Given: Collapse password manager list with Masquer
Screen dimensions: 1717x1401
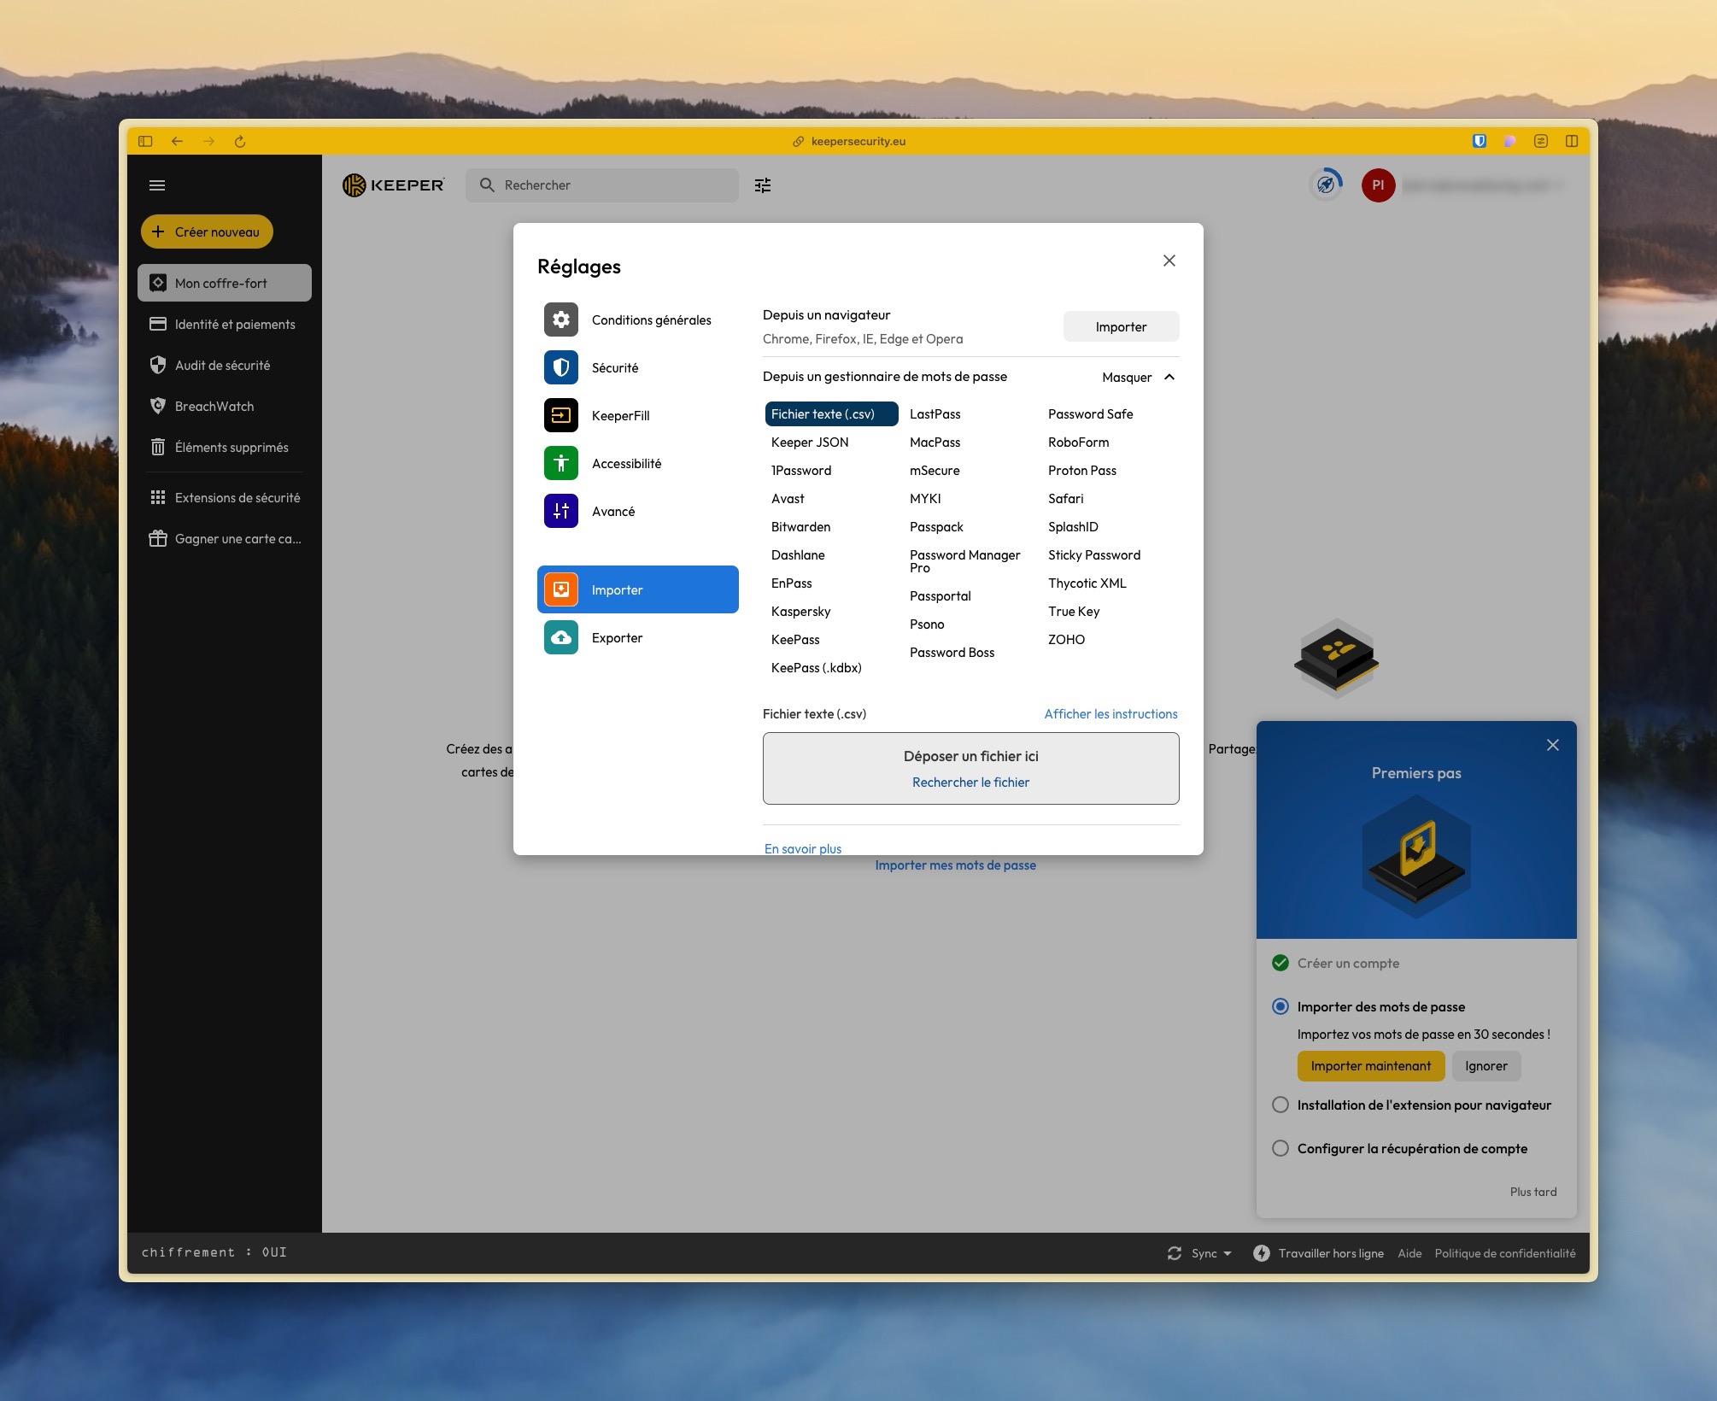Looking at the screenshot, I should click(1139, 377).
